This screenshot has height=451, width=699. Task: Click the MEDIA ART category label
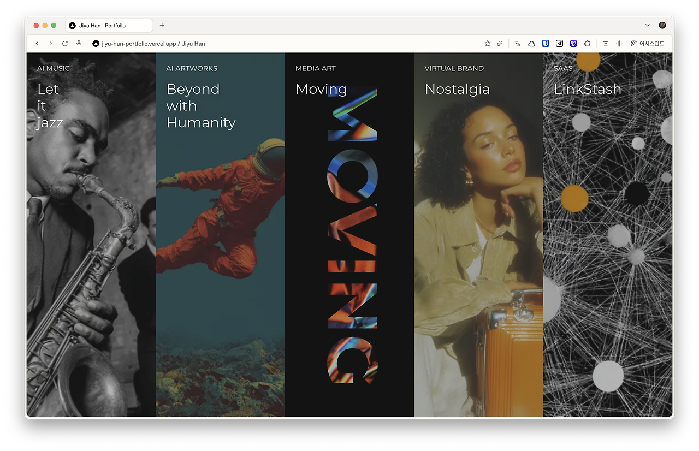[316, 68]
